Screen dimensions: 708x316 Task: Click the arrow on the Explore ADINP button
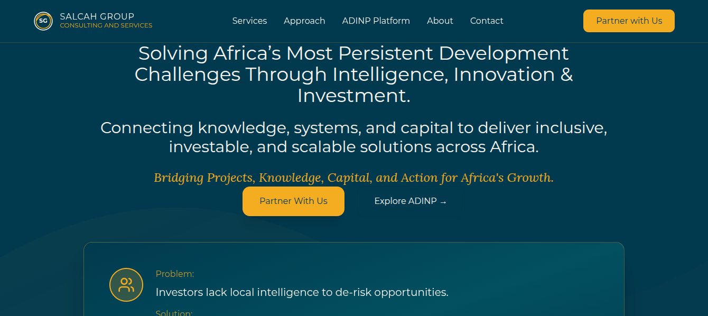(x=443, y=202)
